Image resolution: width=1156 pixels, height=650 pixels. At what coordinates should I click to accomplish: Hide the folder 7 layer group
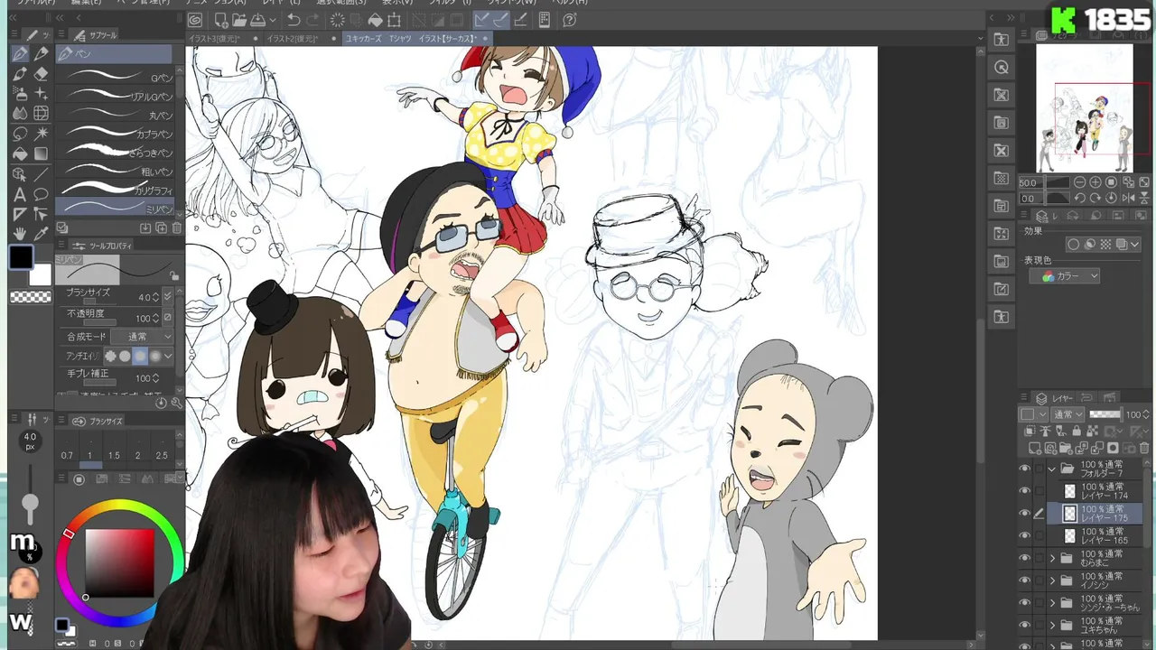(x=1024, y=469)
